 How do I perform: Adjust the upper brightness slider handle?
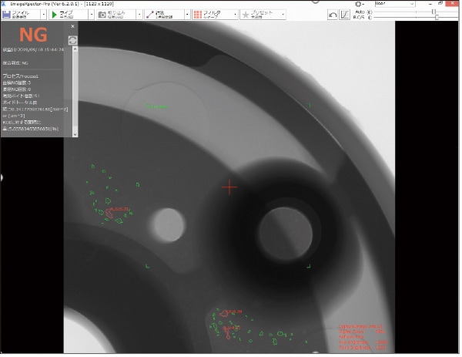pos(434,12)
